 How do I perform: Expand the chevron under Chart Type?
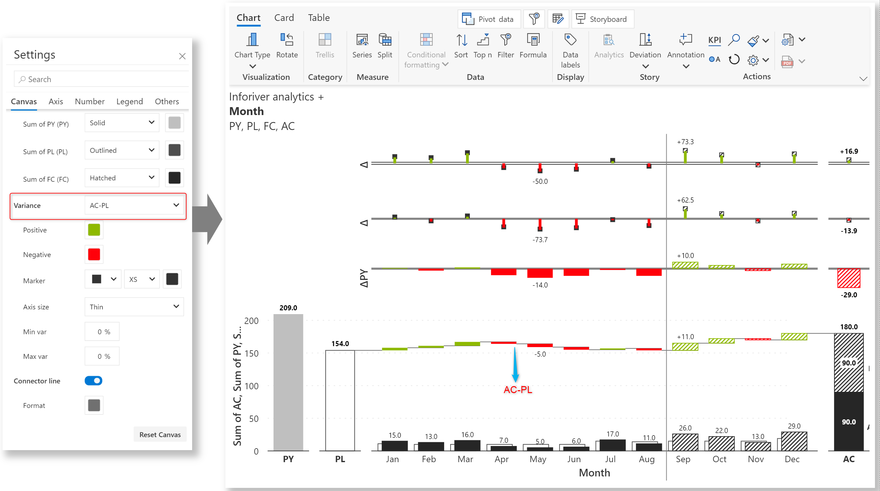tap(252, 66)
